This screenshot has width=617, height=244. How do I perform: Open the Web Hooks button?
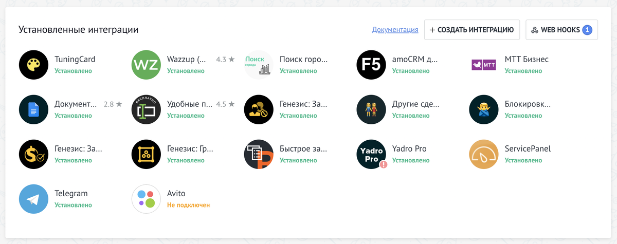click(x=561, y=30)
